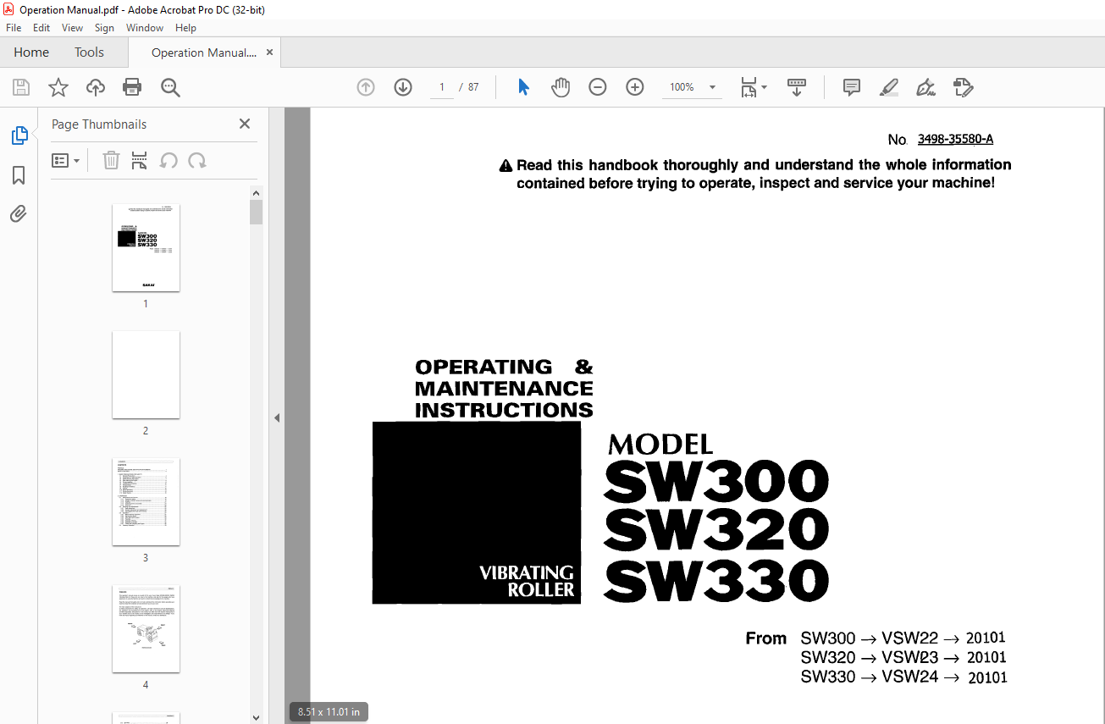Click document number 3498-35580-A text
The image size is (1105, 724).
point(955,140)
